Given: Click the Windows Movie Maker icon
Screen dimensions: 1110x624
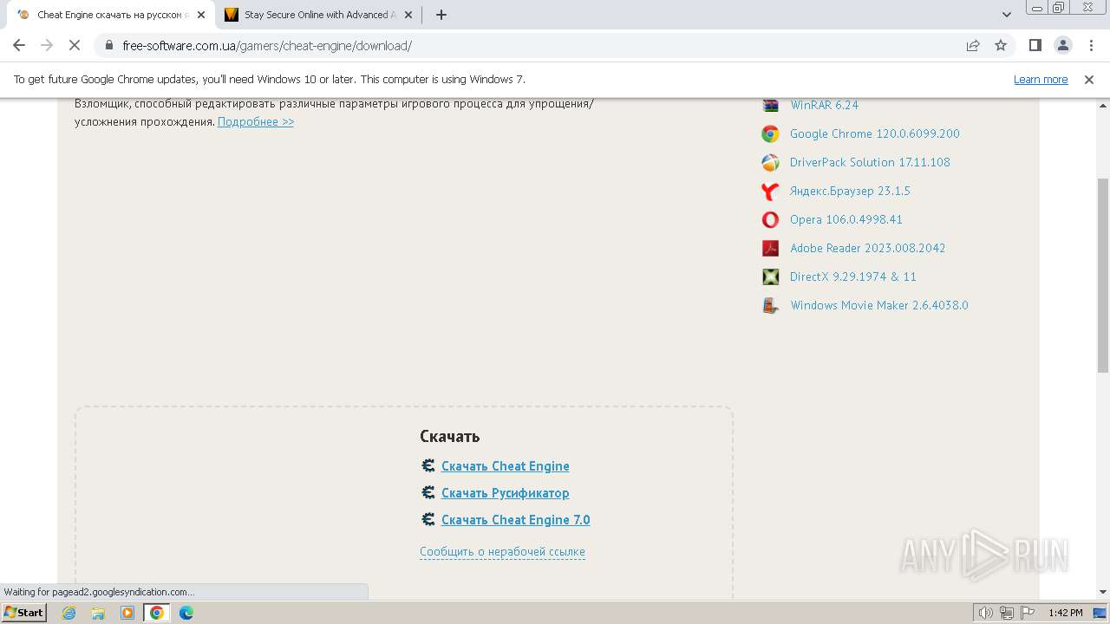Looking at the screenshot, I should point(770,305).
